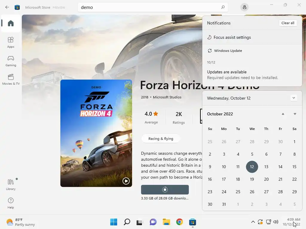Show hidden system tray icons

pyautogui.click(x=253, y=222)
